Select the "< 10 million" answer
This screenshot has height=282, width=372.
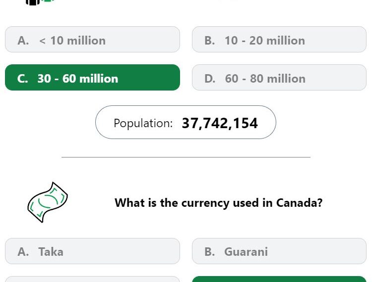tap(92, 40)
